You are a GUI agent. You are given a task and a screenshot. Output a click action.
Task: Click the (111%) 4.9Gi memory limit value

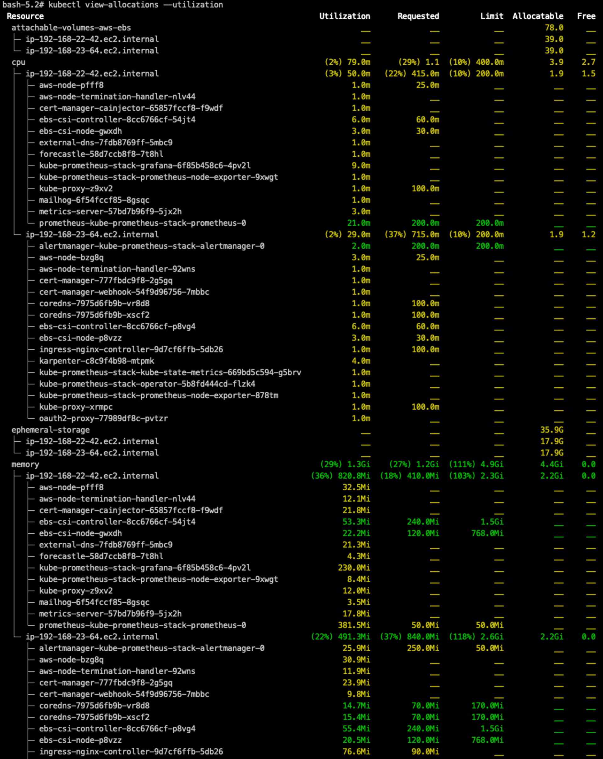pos(476,464)
